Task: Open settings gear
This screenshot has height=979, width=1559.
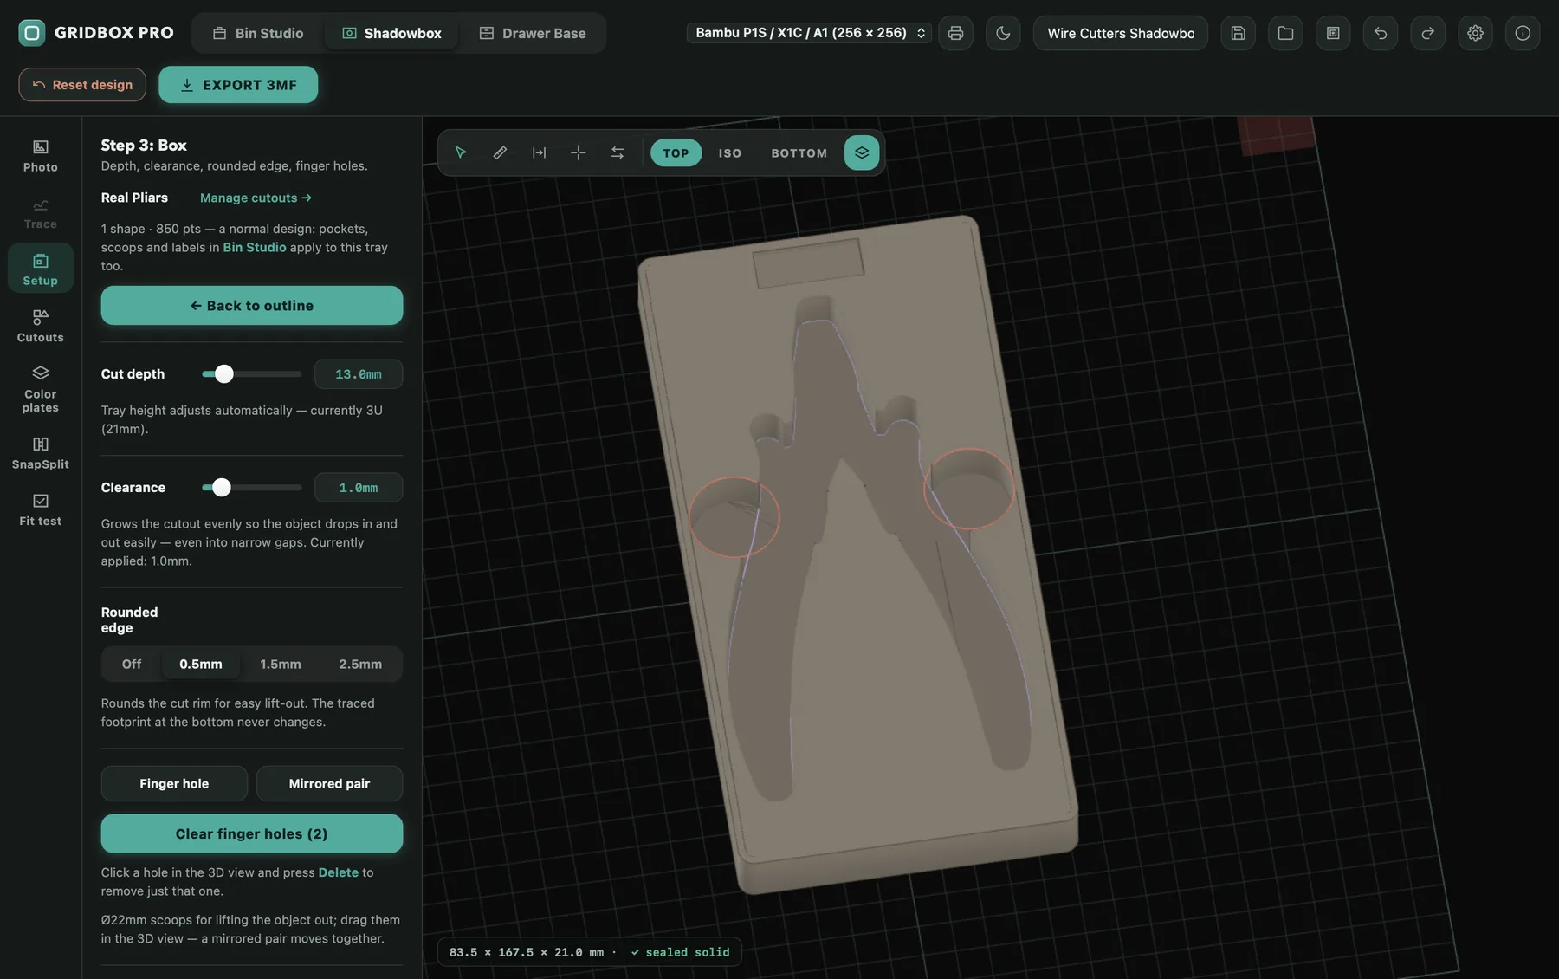Action: coord(1475,33)
